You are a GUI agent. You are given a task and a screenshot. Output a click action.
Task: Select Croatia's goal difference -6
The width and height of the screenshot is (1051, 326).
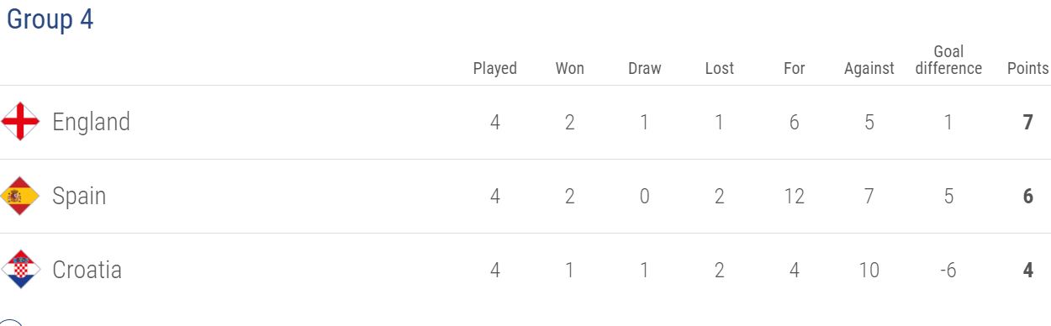point(948,271)
